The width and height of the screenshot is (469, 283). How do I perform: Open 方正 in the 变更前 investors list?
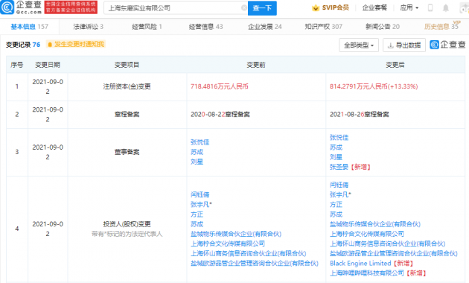(x=197, y=214)
